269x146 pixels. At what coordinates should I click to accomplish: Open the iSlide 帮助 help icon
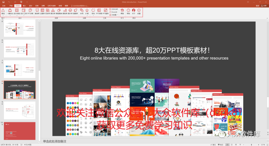coord(128,11)
